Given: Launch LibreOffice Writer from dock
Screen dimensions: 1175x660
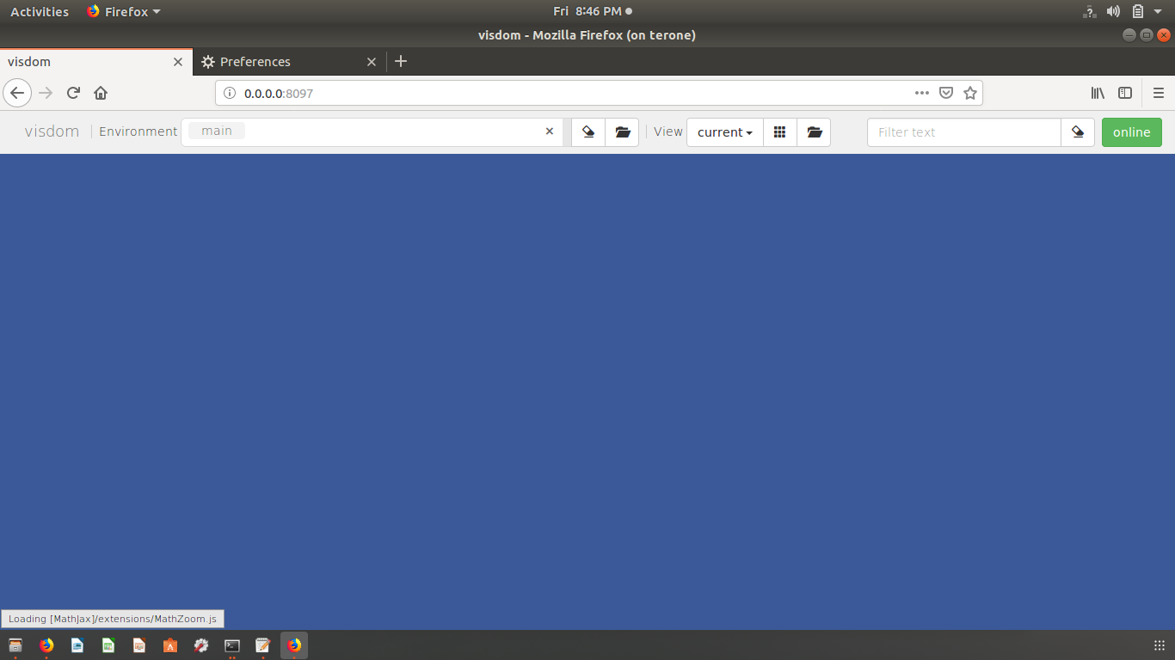Looking at the screenshot, I should tap(77, 645).
